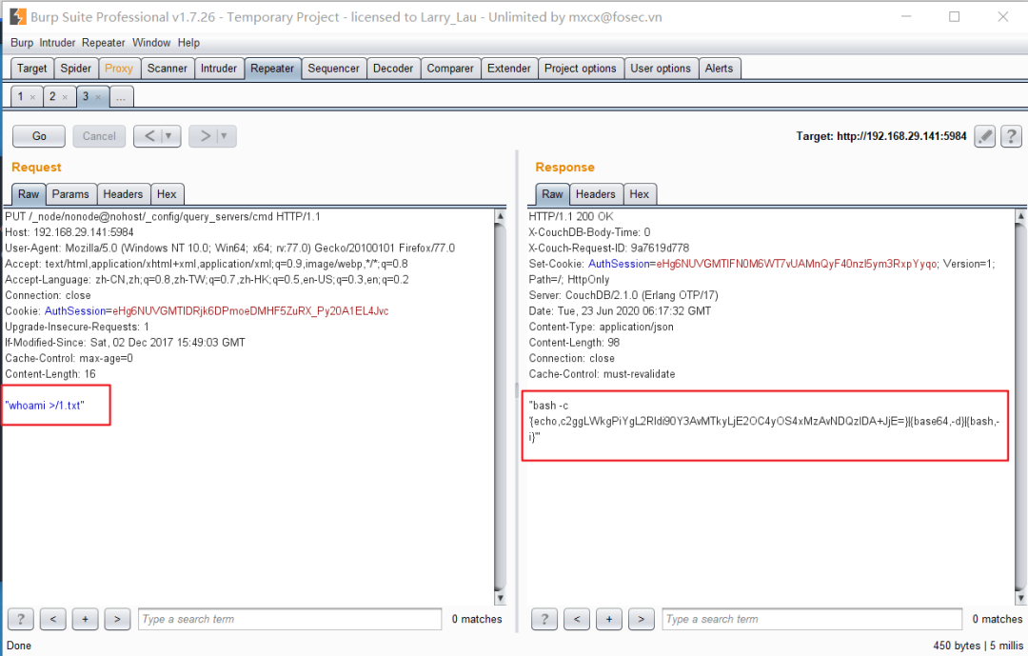
Task: Open the back history dropdown arrow
Action: tap(169, 136)
